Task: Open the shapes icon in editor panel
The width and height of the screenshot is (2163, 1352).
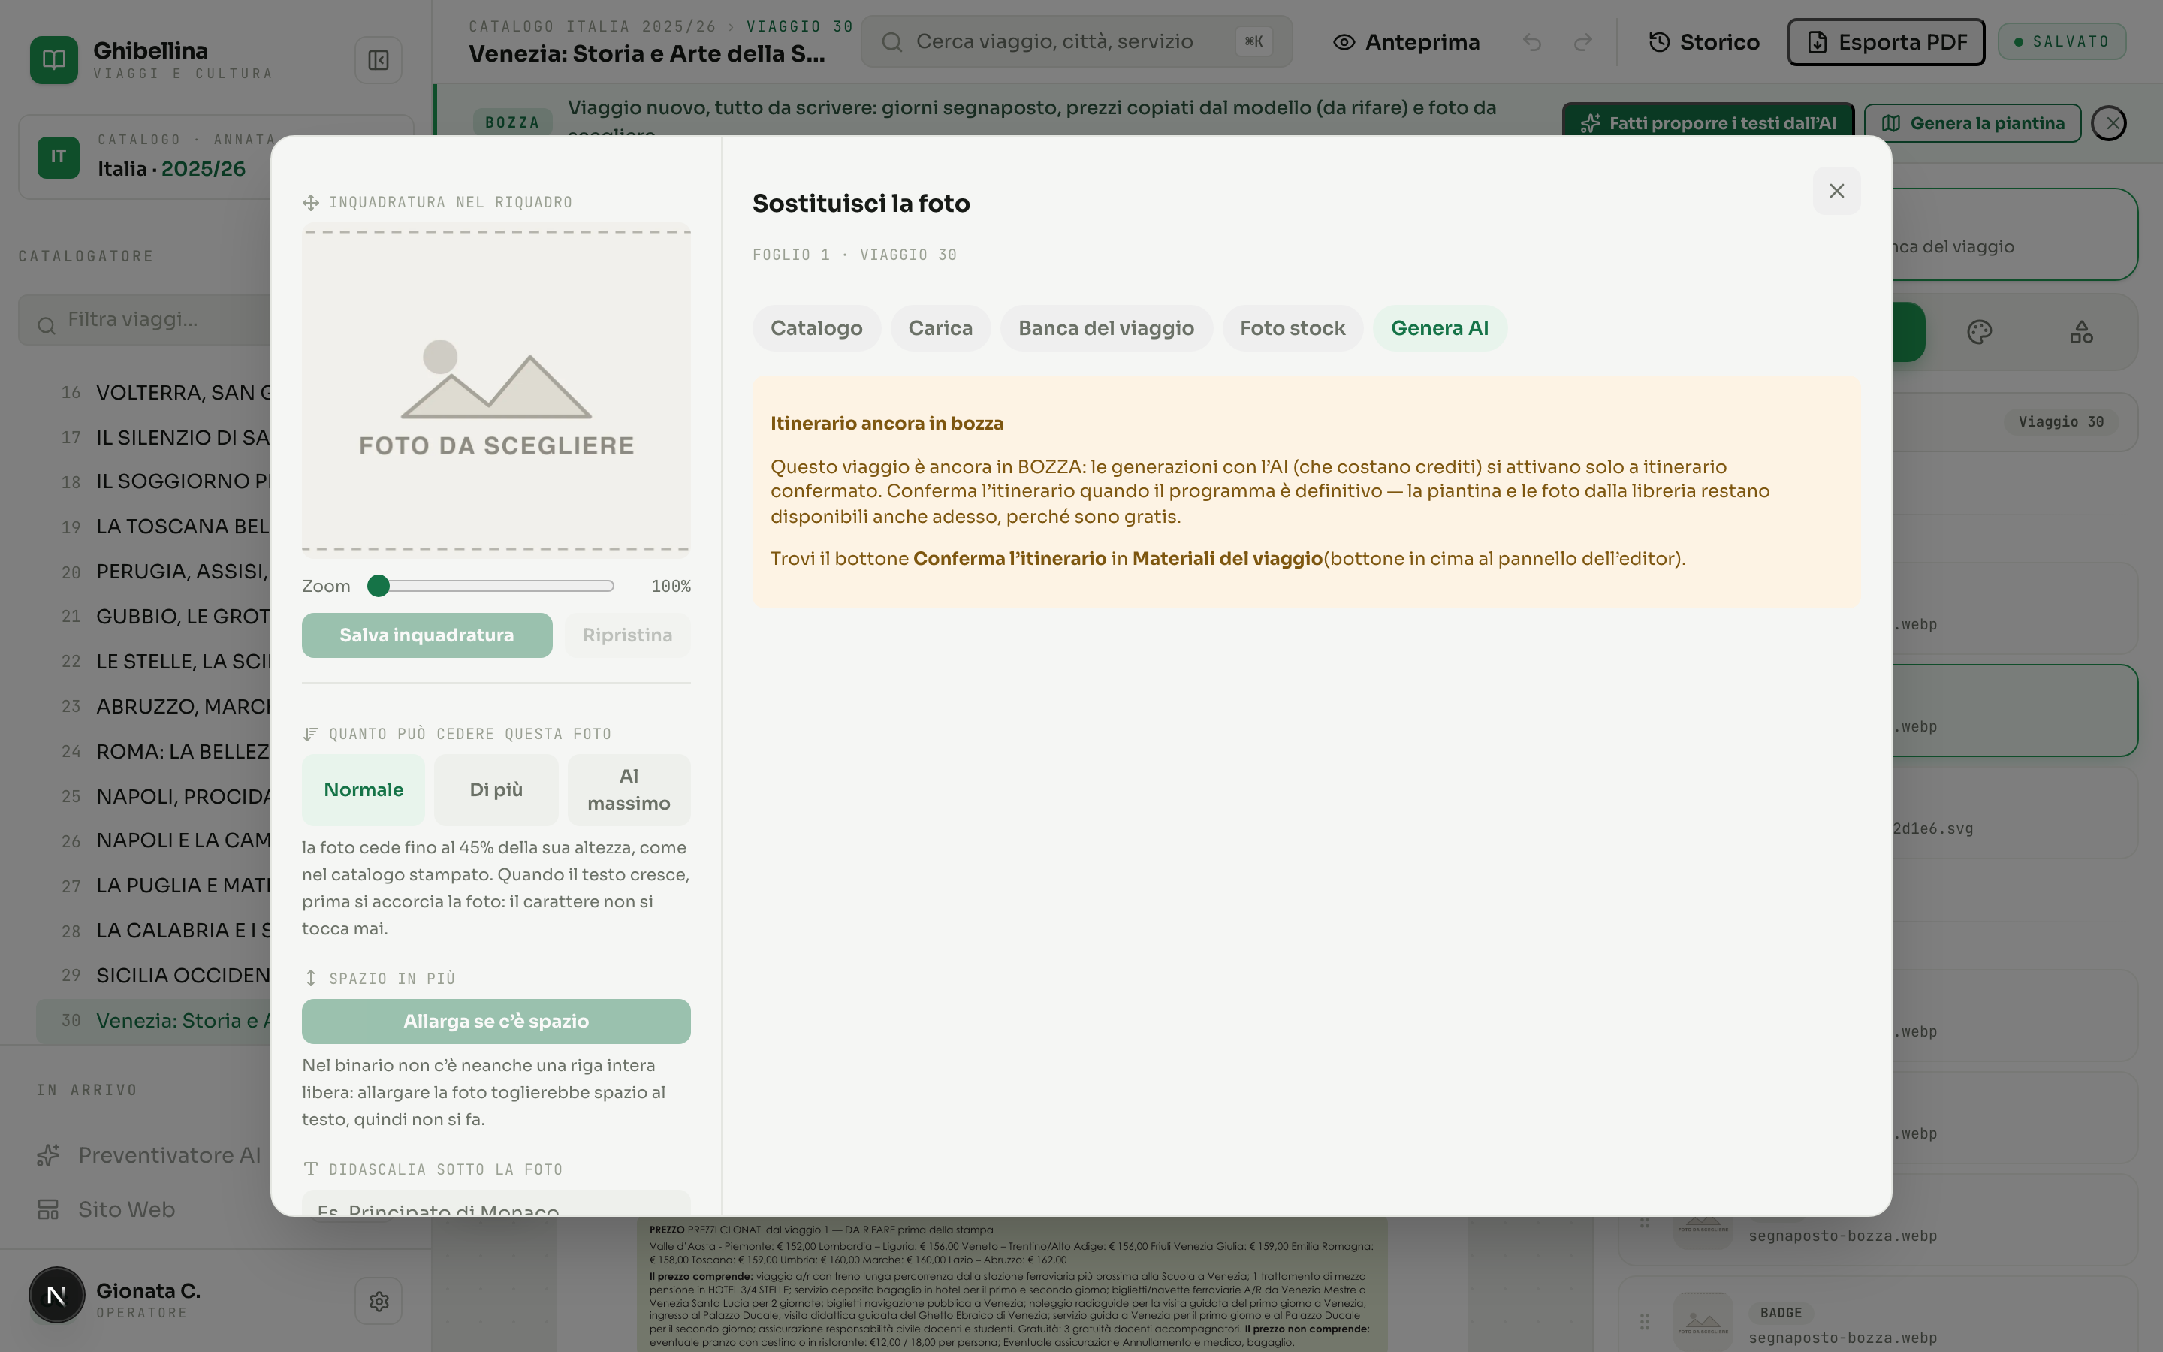Action: click(2081, 333)
